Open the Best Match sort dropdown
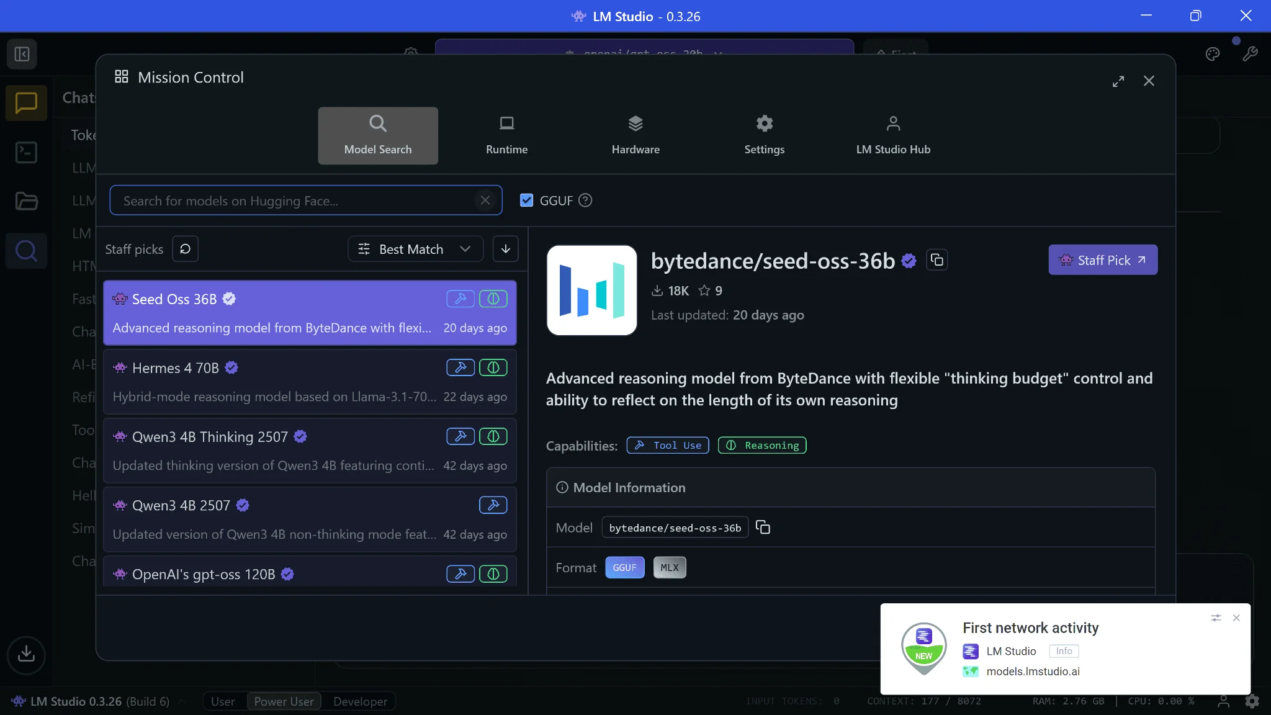 pos(415,249)
